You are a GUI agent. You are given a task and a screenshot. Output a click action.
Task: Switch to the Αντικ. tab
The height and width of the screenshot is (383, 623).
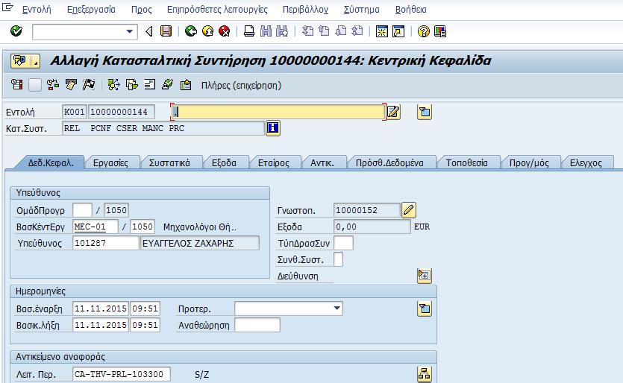322,162
